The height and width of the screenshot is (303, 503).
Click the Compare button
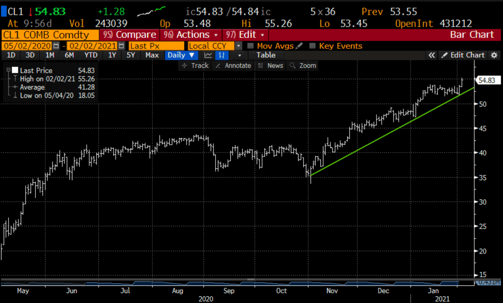pos(129,34)
